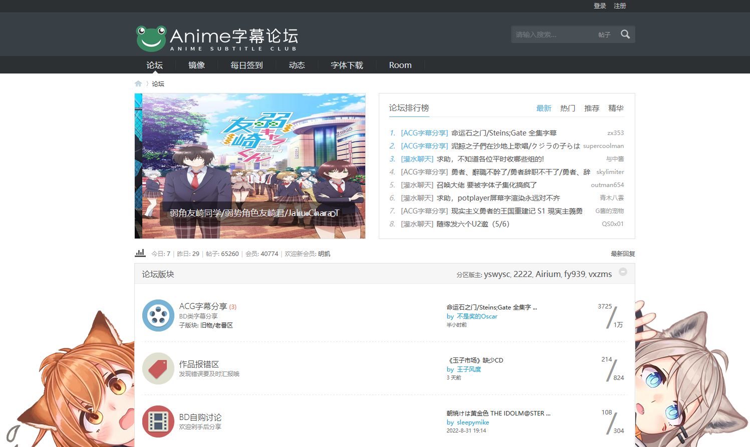The height and width of the screenshot is (447, 750).
Task: Collapse the 论坛版块 section
Action: pos(623,271)
